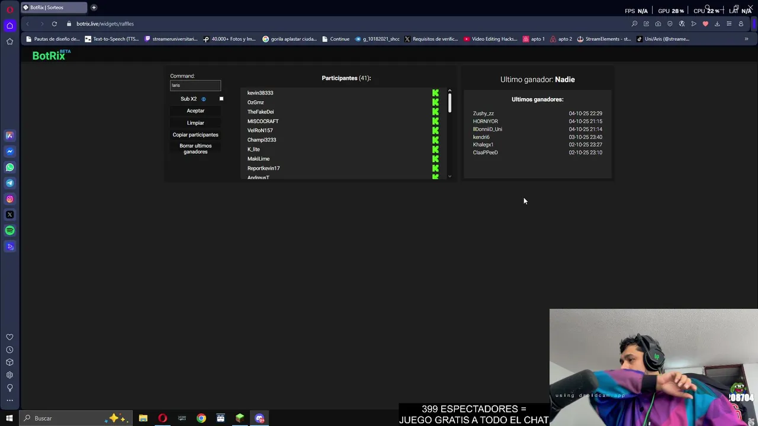The height and width of the screenshot is (426, 758).
Task: Click the Kick icon next to kevin38333
Action: pyautogui.click(x=435, y=93)
